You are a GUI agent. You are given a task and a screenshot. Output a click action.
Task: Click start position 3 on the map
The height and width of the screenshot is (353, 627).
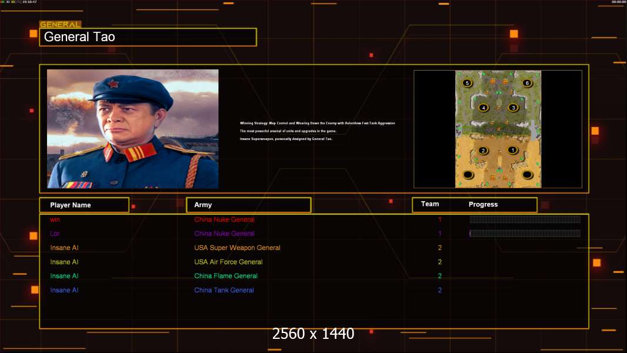point(513,108)
